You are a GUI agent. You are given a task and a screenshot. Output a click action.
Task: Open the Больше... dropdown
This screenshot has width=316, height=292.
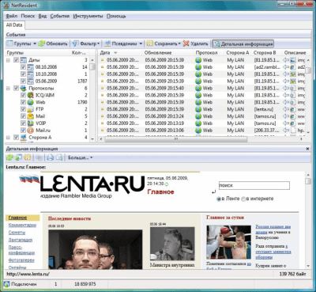point(81,157)
